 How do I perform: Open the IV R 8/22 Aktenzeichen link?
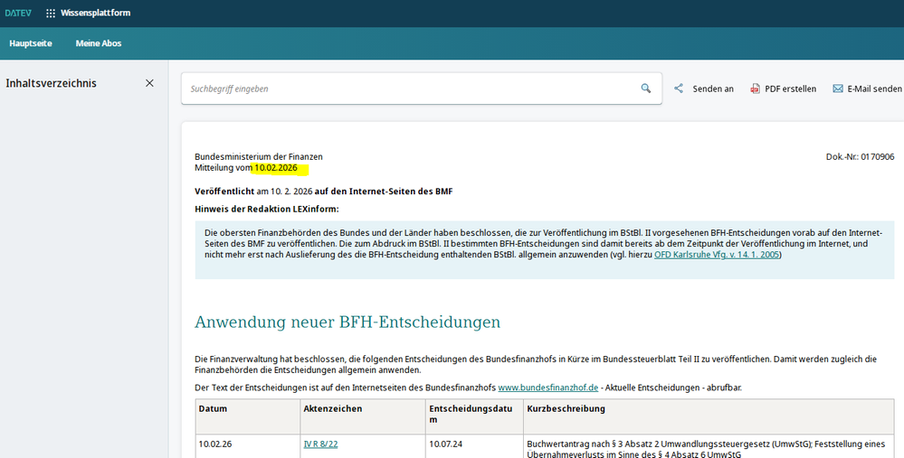(320, 444)
